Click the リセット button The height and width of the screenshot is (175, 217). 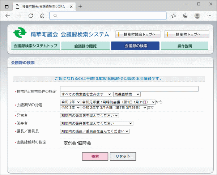coord(123,156)
